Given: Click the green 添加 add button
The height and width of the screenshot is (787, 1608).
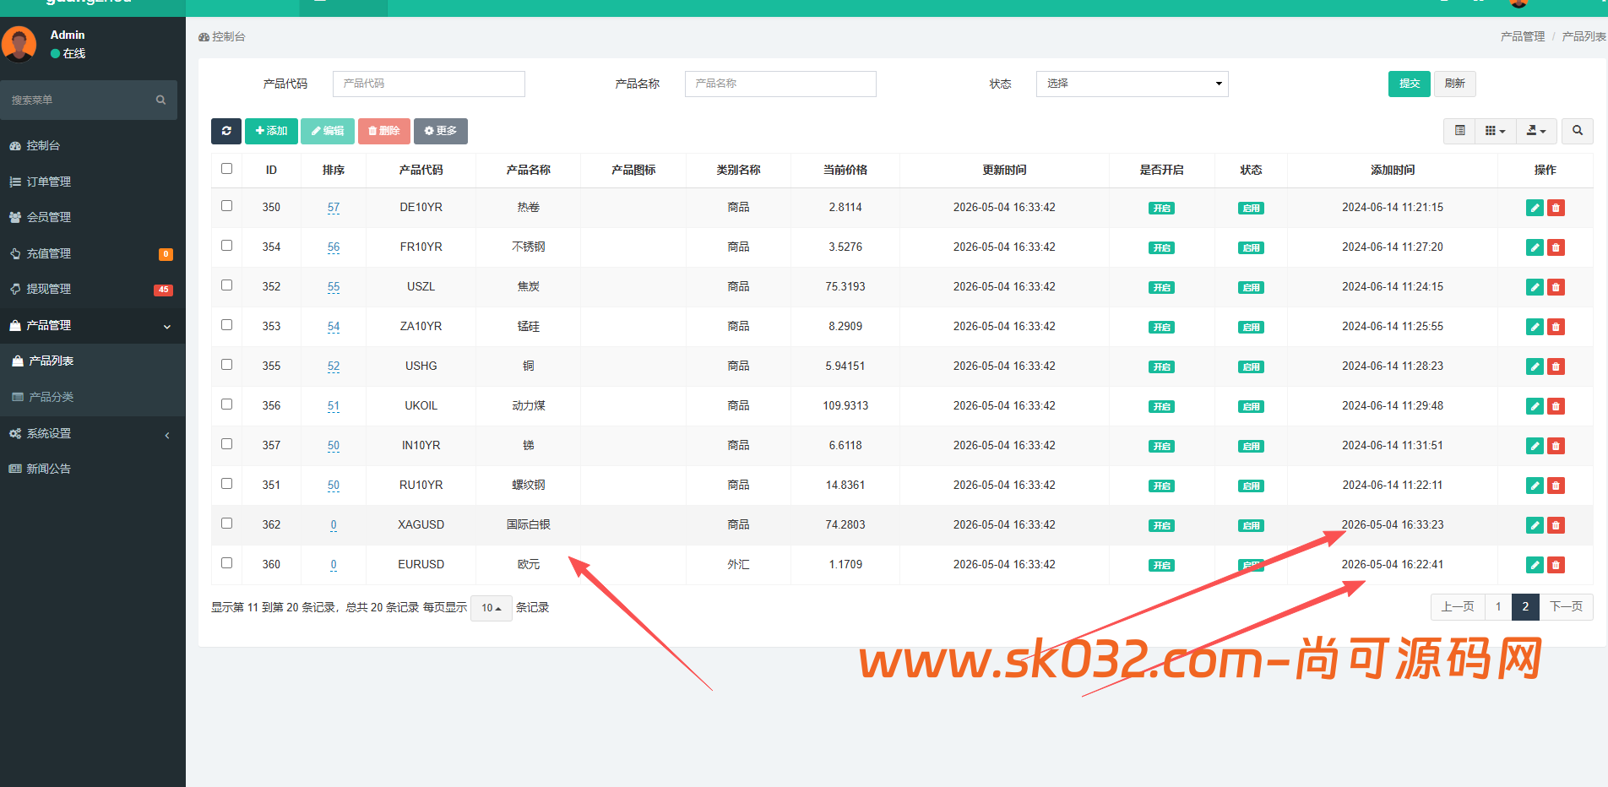Looking at the screenshot, I should (271, 131).
